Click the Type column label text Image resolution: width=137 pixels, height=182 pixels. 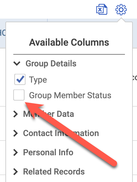38,80
